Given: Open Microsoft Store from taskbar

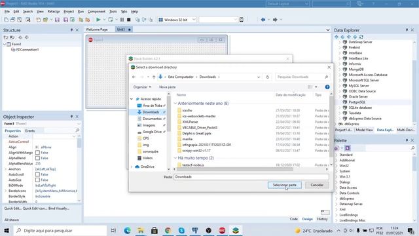Looking at the screenshot, I should (x=155, y=230).
